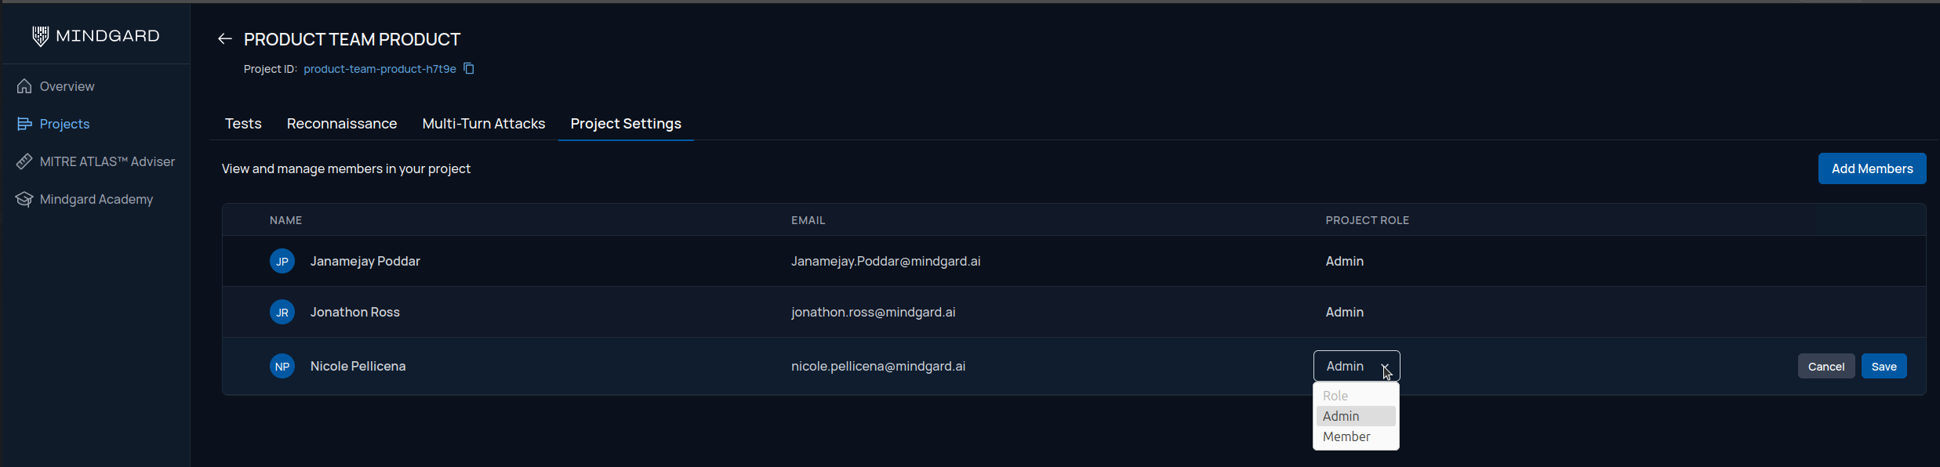Click the name Nicole Pellicena

tap(358, 366)
